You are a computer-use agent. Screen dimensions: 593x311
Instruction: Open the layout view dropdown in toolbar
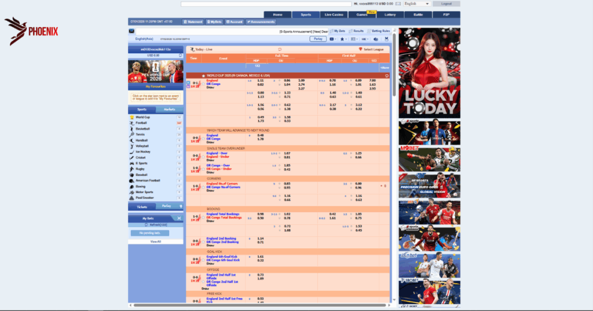354,39
